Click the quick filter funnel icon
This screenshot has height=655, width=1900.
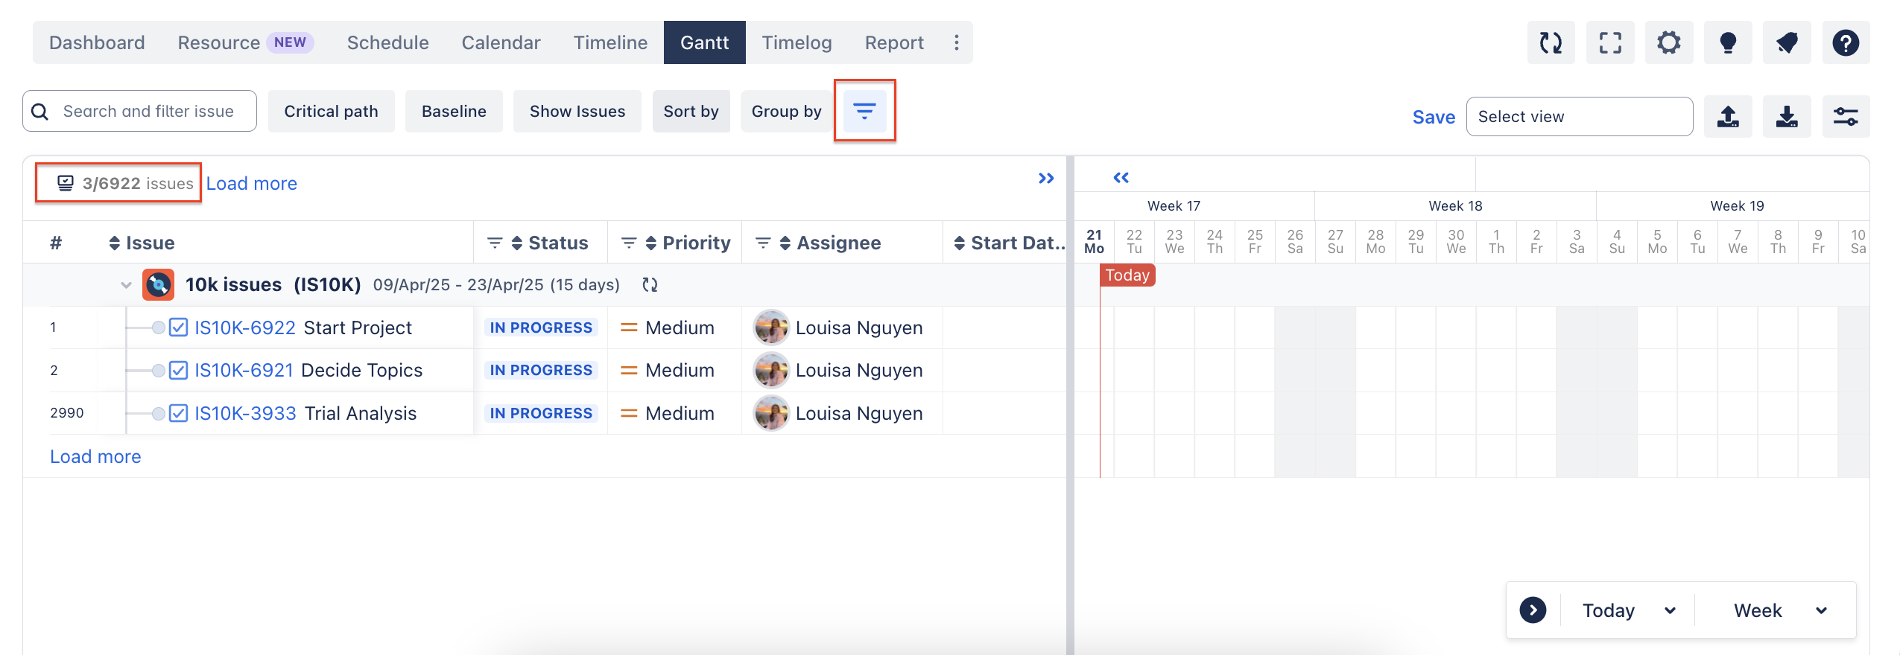pos(864,112)
